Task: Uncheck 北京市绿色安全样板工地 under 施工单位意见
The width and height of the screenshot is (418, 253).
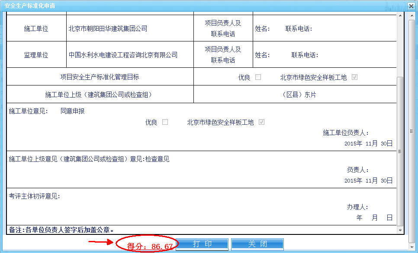Action: (261, 122)
